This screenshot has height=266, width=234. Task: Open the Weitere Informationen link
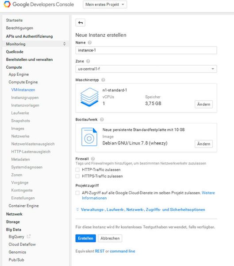coord(208,193)
